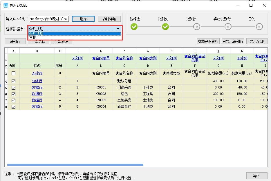Click the 无效列 link in column D
Viewport: 271px width, 181px height.
[x=77, y=58]
